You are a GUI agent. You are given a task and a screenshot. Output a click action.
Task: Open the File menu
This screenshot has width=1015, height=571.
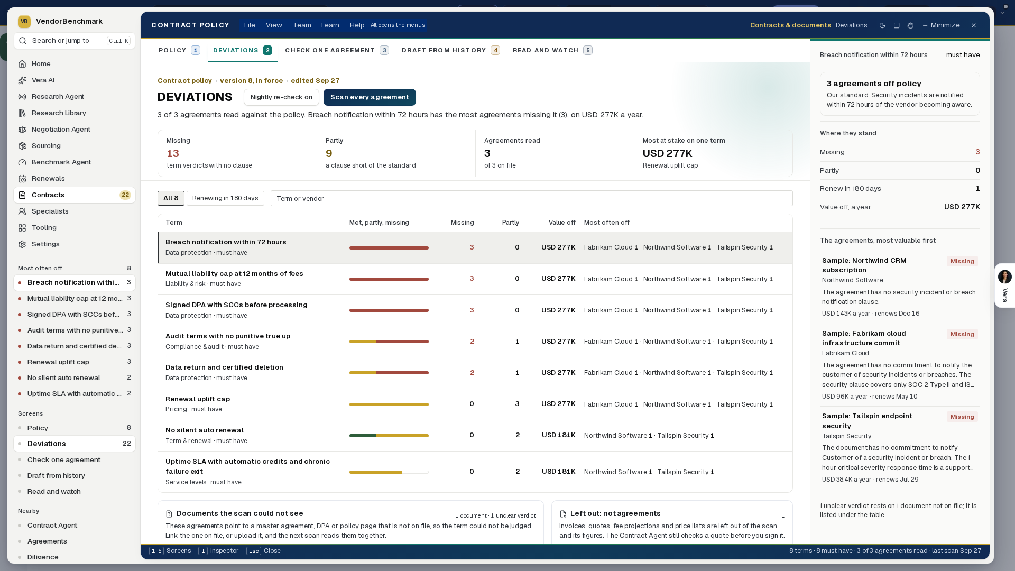[x=250, y=25]
